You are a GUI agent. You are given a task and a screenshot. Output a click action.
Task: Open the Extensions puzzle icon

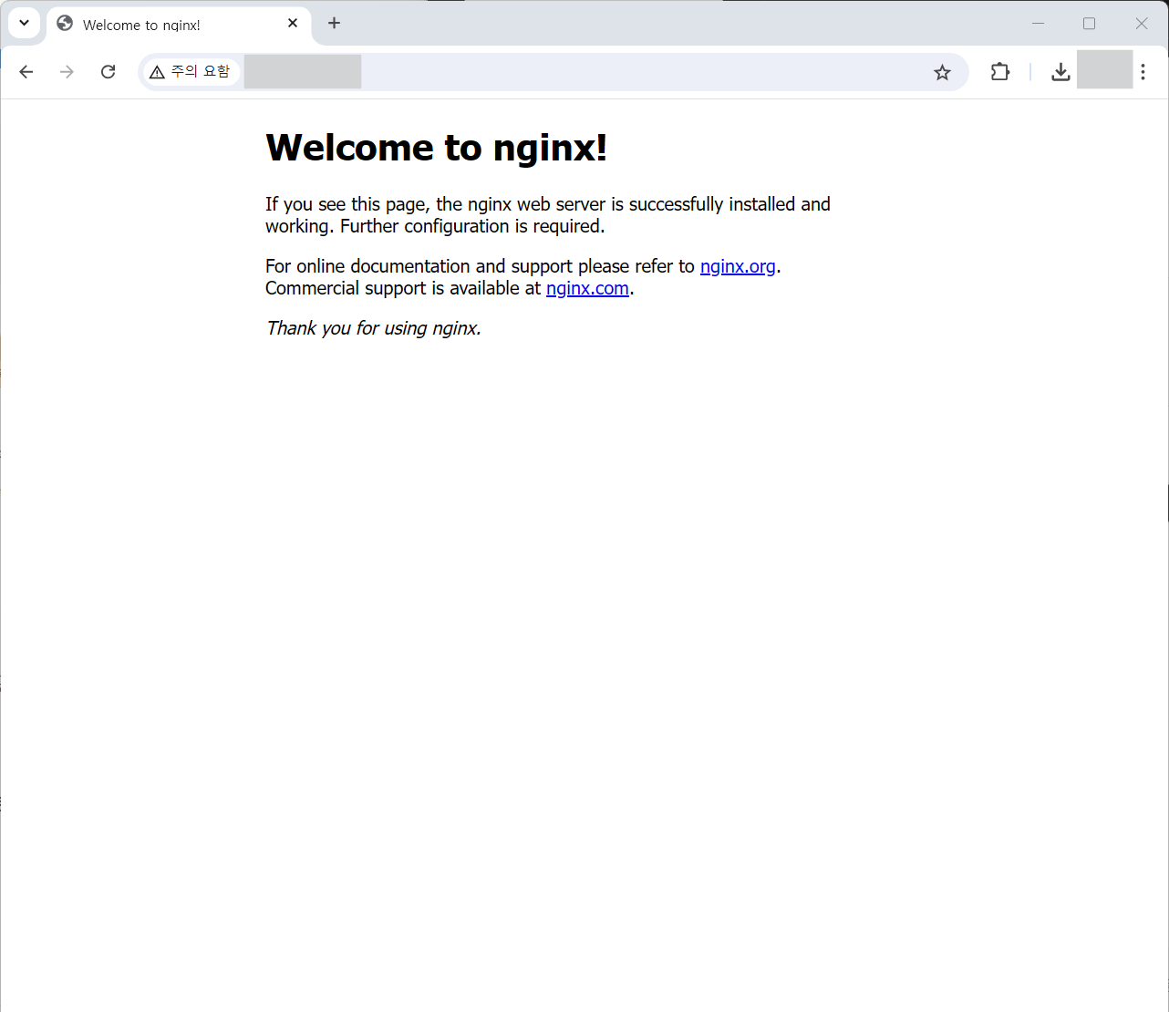pos(1000,72)
